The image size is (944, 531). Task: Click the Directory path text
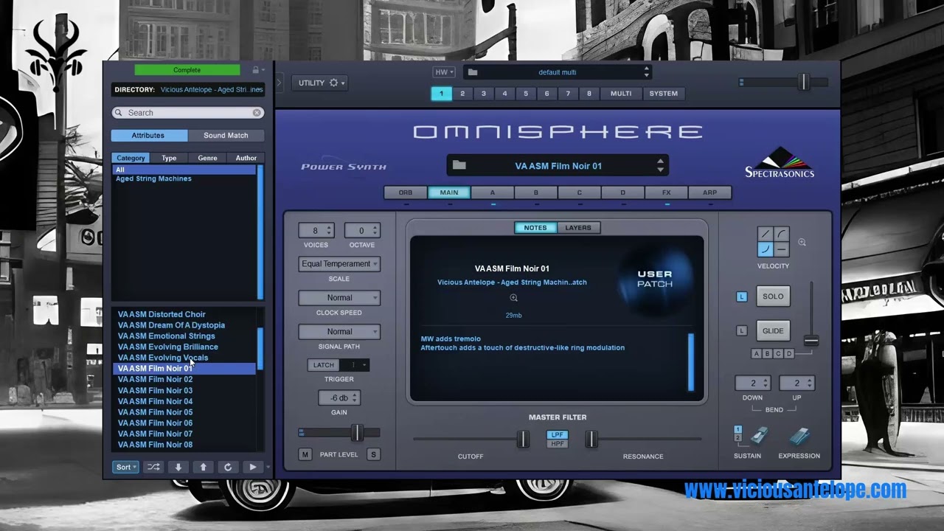pos(211,90)
